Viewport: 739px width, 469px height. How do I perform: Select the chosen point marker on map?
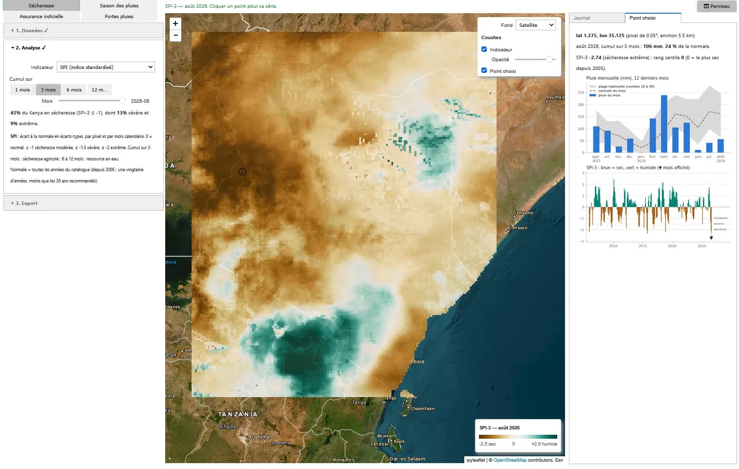click(x=242, y=171)
